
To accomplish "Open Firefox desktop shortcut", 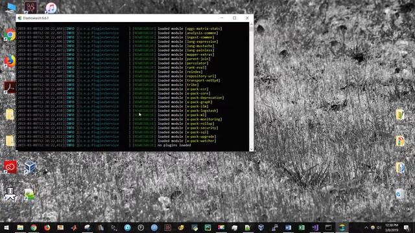I will point(10,61).
